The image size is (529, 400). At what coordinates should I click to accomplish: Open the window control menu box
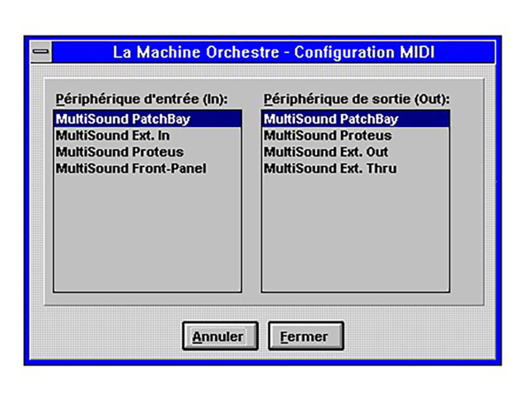coord(41,52)
